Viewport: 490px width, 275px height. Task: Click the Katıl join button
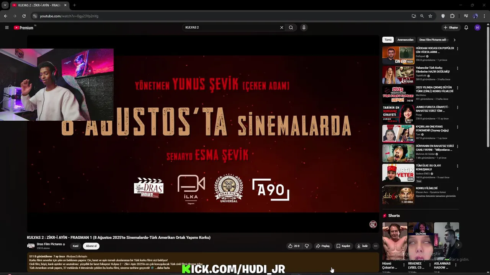(75, 246)
